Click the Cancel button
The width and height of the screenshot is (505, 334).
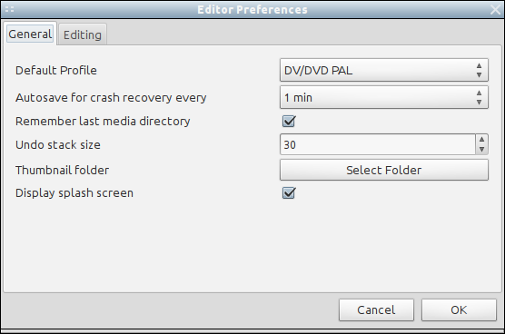coord(376,309)
